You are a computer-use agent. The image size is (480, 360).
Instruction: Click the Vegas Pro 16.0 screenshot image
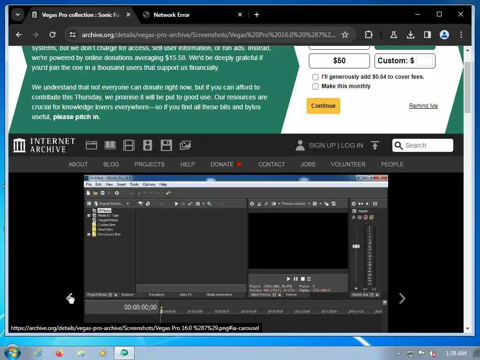pos(236,254)
